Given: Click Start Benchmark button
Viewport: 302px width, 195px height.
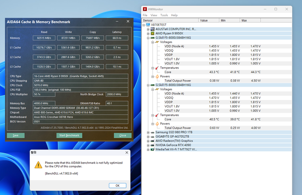Looking at the screenshot, I should (69, 135).
